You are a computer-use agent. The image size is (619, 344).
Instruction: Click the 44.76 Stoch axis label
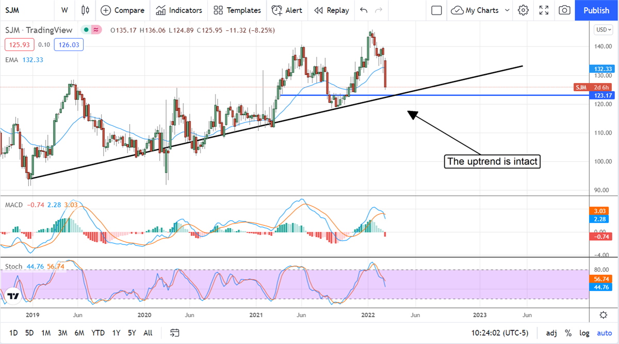pos(600,286)
